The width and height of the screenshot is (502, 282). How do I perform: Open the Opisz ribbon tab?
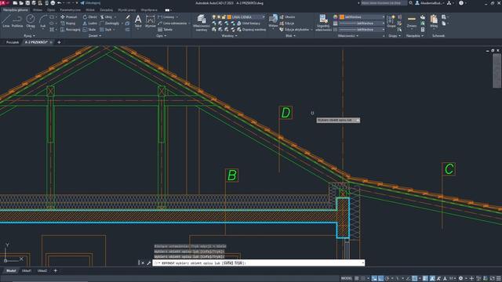[51, 10]
